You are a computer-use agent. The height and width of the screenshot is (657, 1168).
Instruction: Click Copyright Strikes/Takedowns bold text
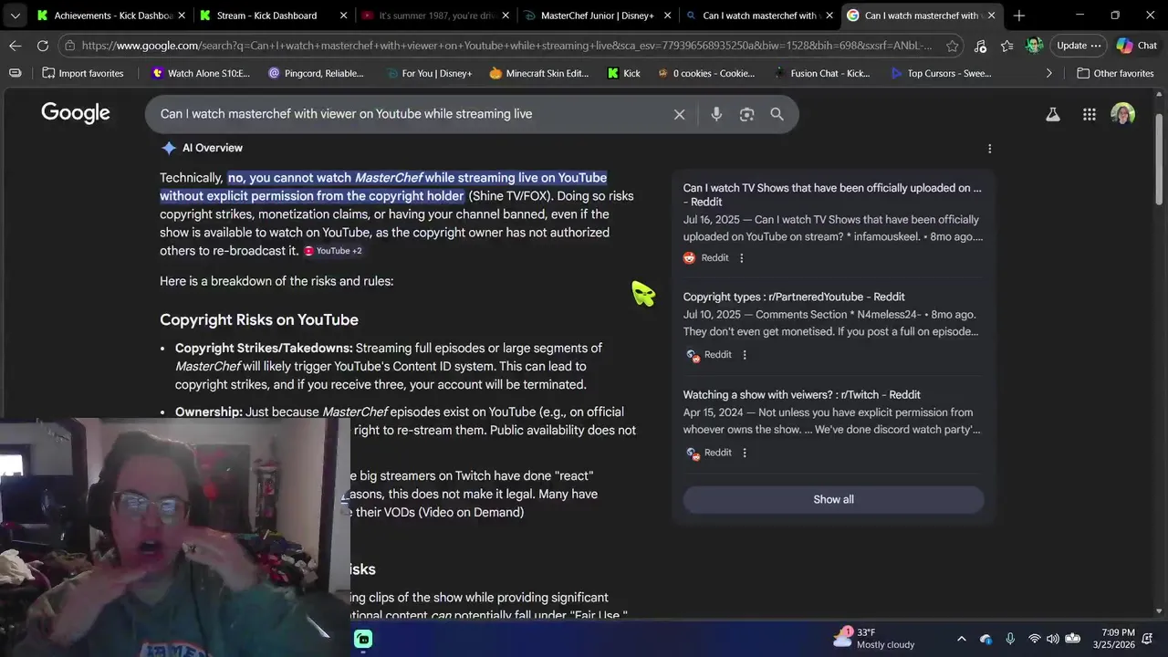tap(264, 348)
